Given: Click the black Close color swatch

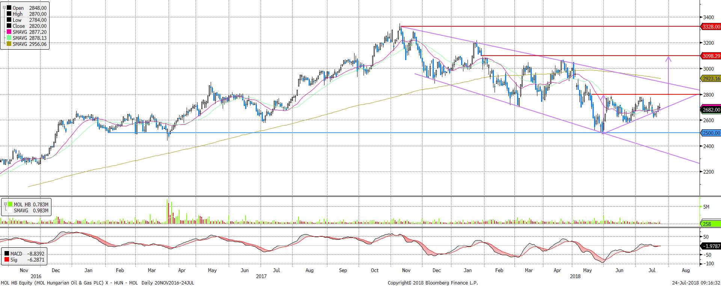Looking at the screenshot, I should coord(9,26).
